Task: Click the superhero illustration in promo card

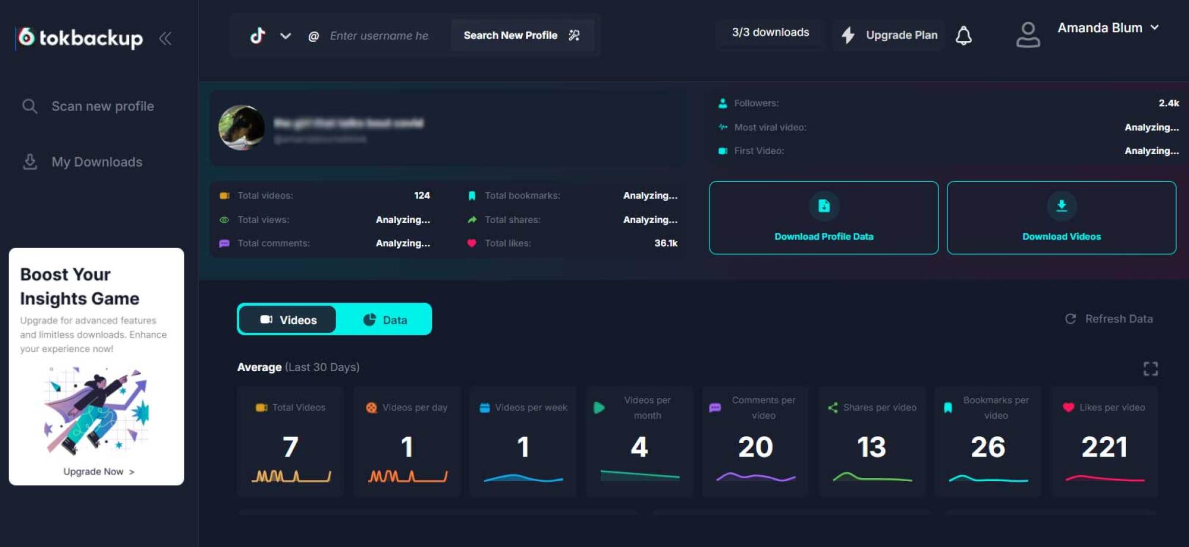Action: click(96, 410)
